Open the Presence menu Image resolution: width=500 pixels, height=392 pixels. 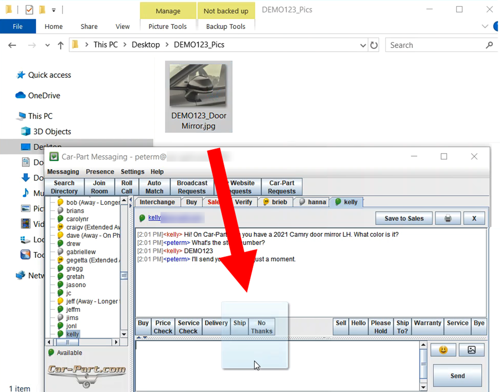(100, 172)
